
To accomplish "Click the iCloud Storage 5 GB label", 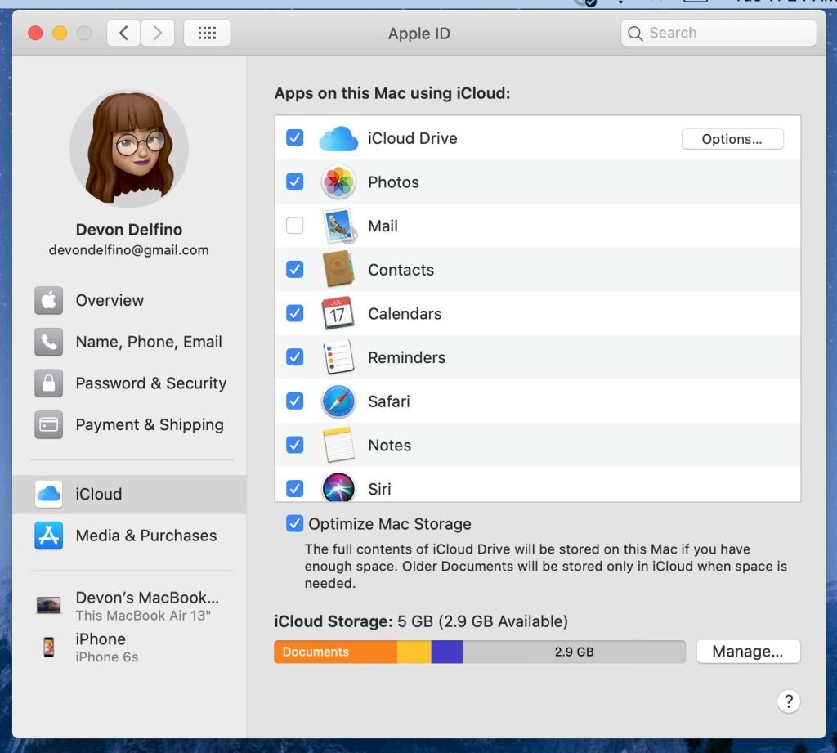I will [x=421, y=621].
